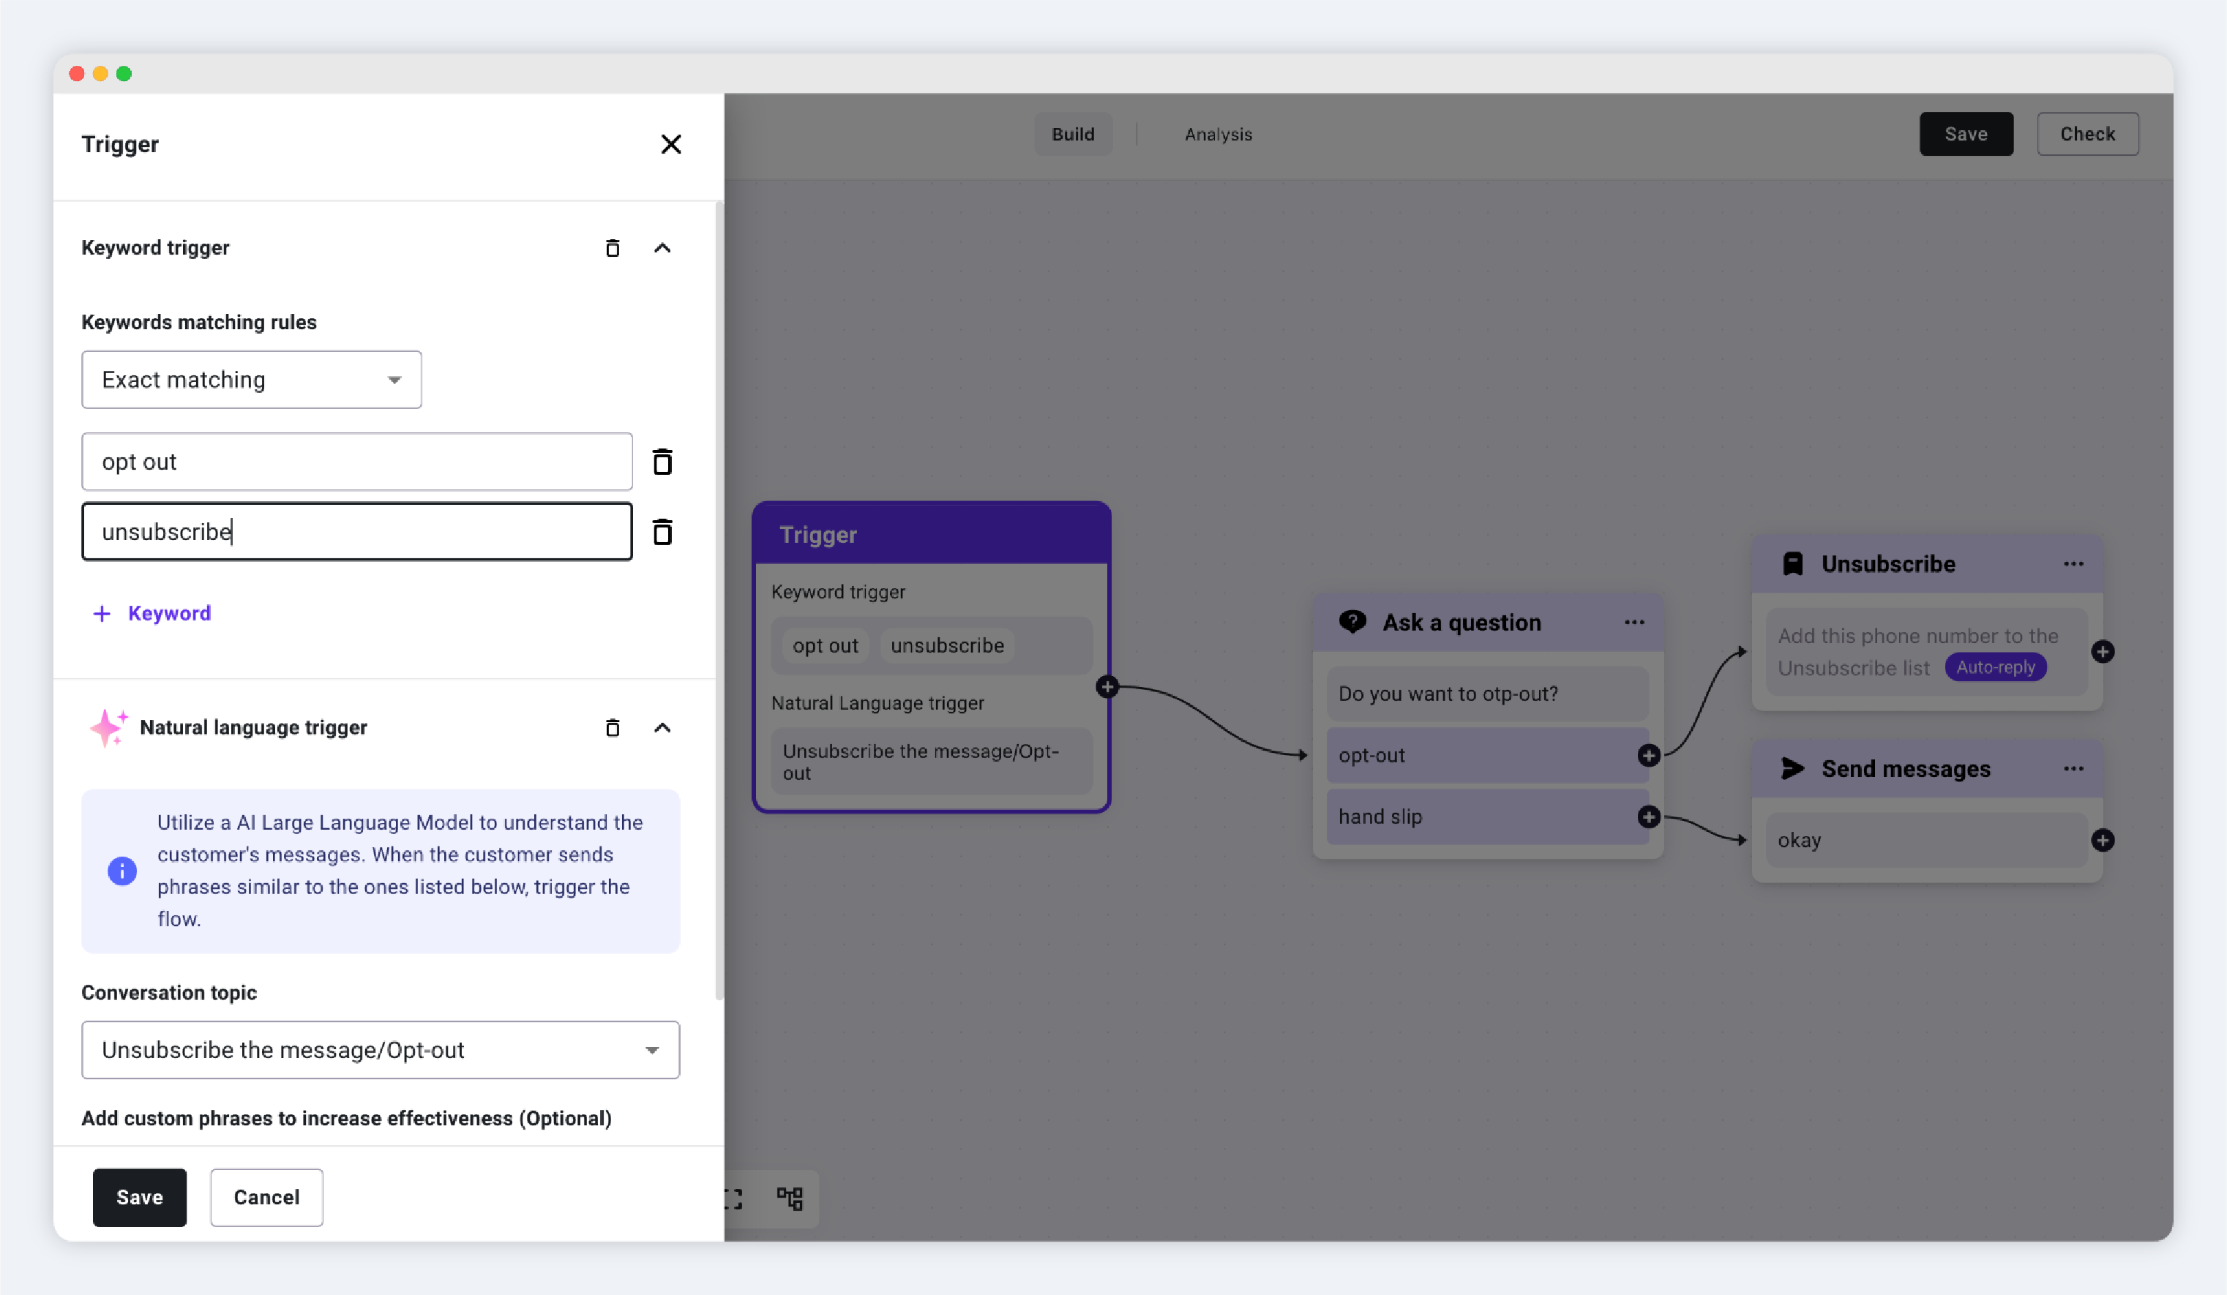Remove the Keyword trigger section

click(x=612, y=248)
